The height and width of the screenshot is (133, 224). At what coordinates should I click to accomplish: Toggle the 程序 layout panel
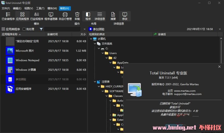[88, 16]
